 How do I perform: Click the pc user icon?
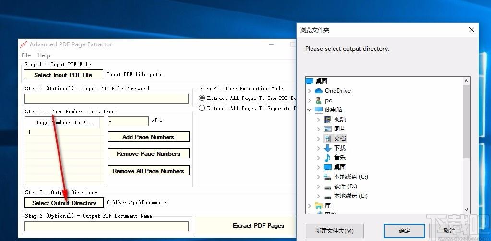click(x=319, y=100)
